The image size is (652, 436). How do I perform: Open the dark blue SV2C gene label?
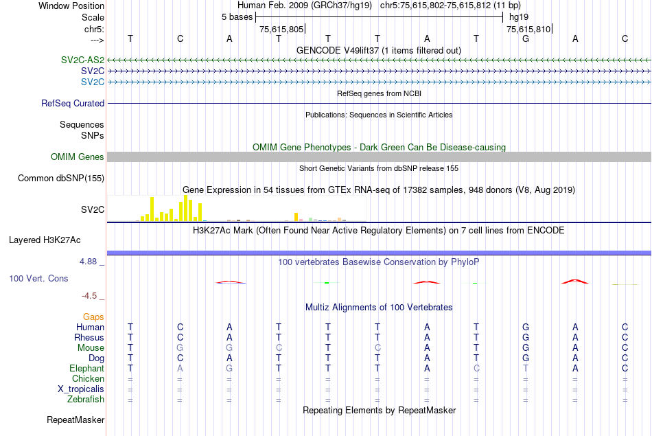(93, 71)
